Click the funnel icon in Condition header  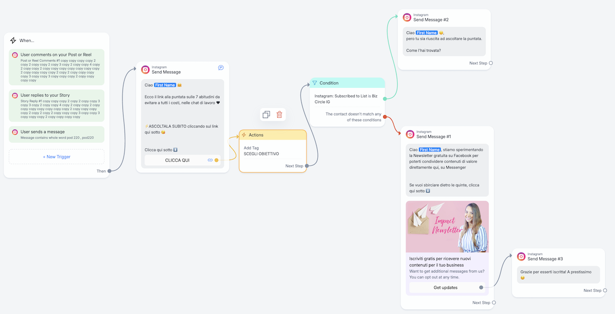pos(315,83)
